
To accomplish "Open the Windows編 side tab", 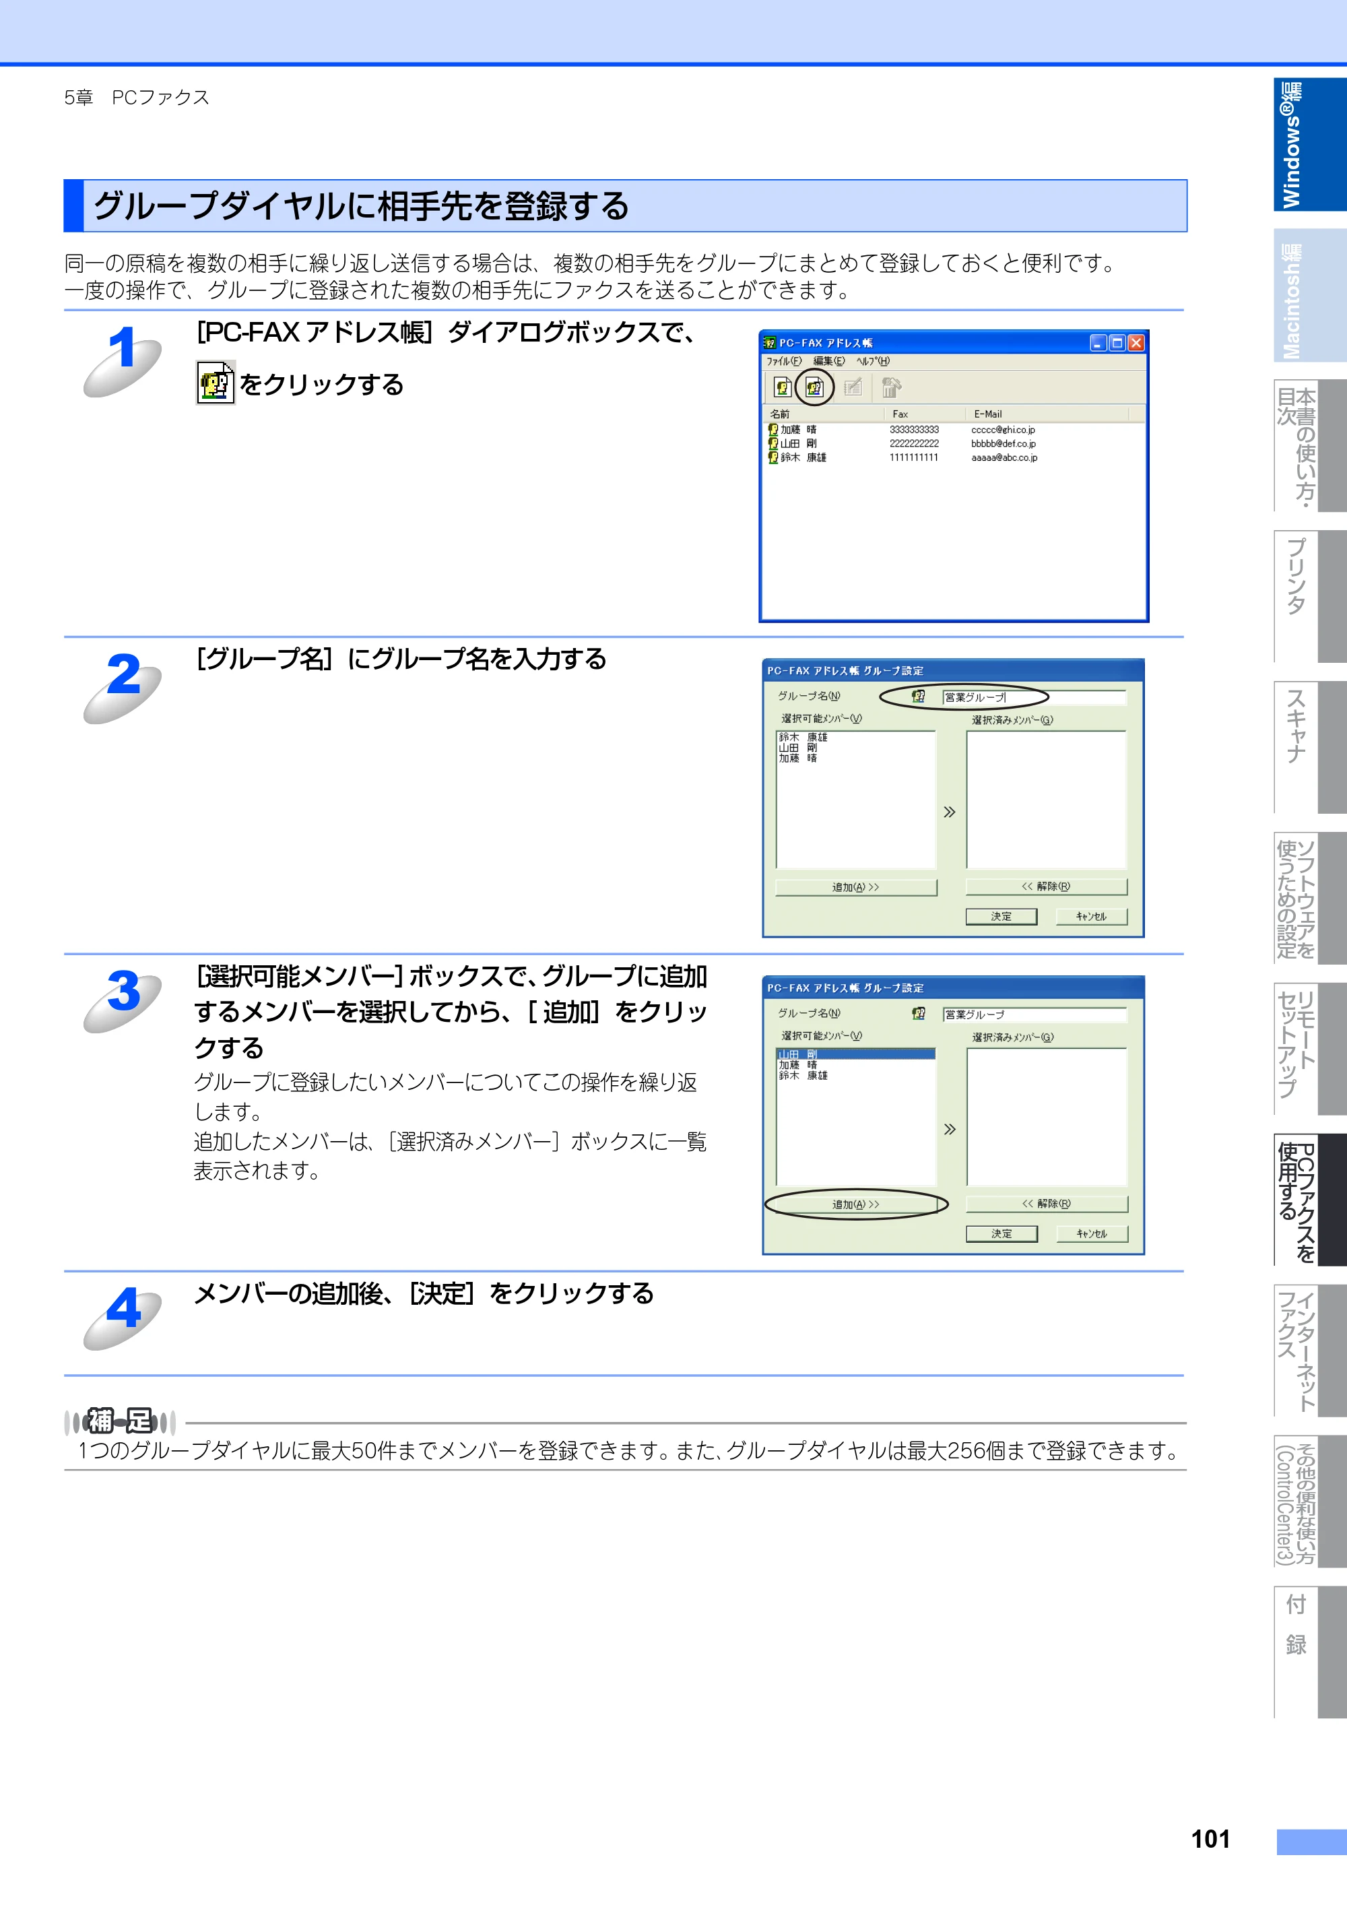I will [1310, 145].
